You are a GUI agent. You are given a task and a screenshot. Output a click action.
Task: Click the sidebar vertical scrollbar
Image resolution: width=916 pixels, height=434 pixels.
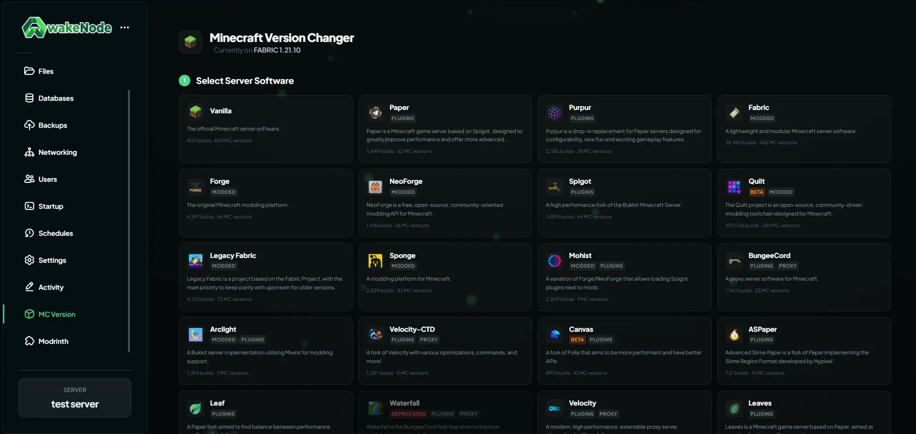129,221
